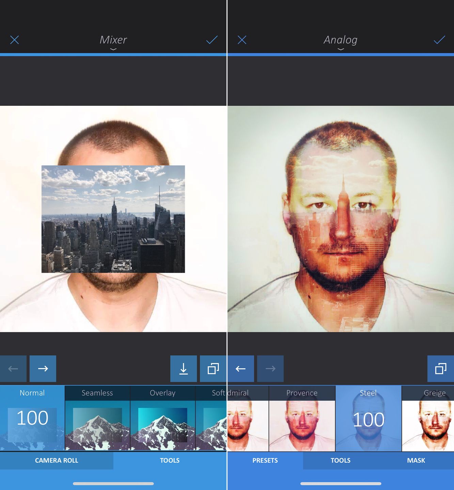Tap redo arrow in Analog screen
Viewport: 454px width, 490px height.
click(270, 369)
